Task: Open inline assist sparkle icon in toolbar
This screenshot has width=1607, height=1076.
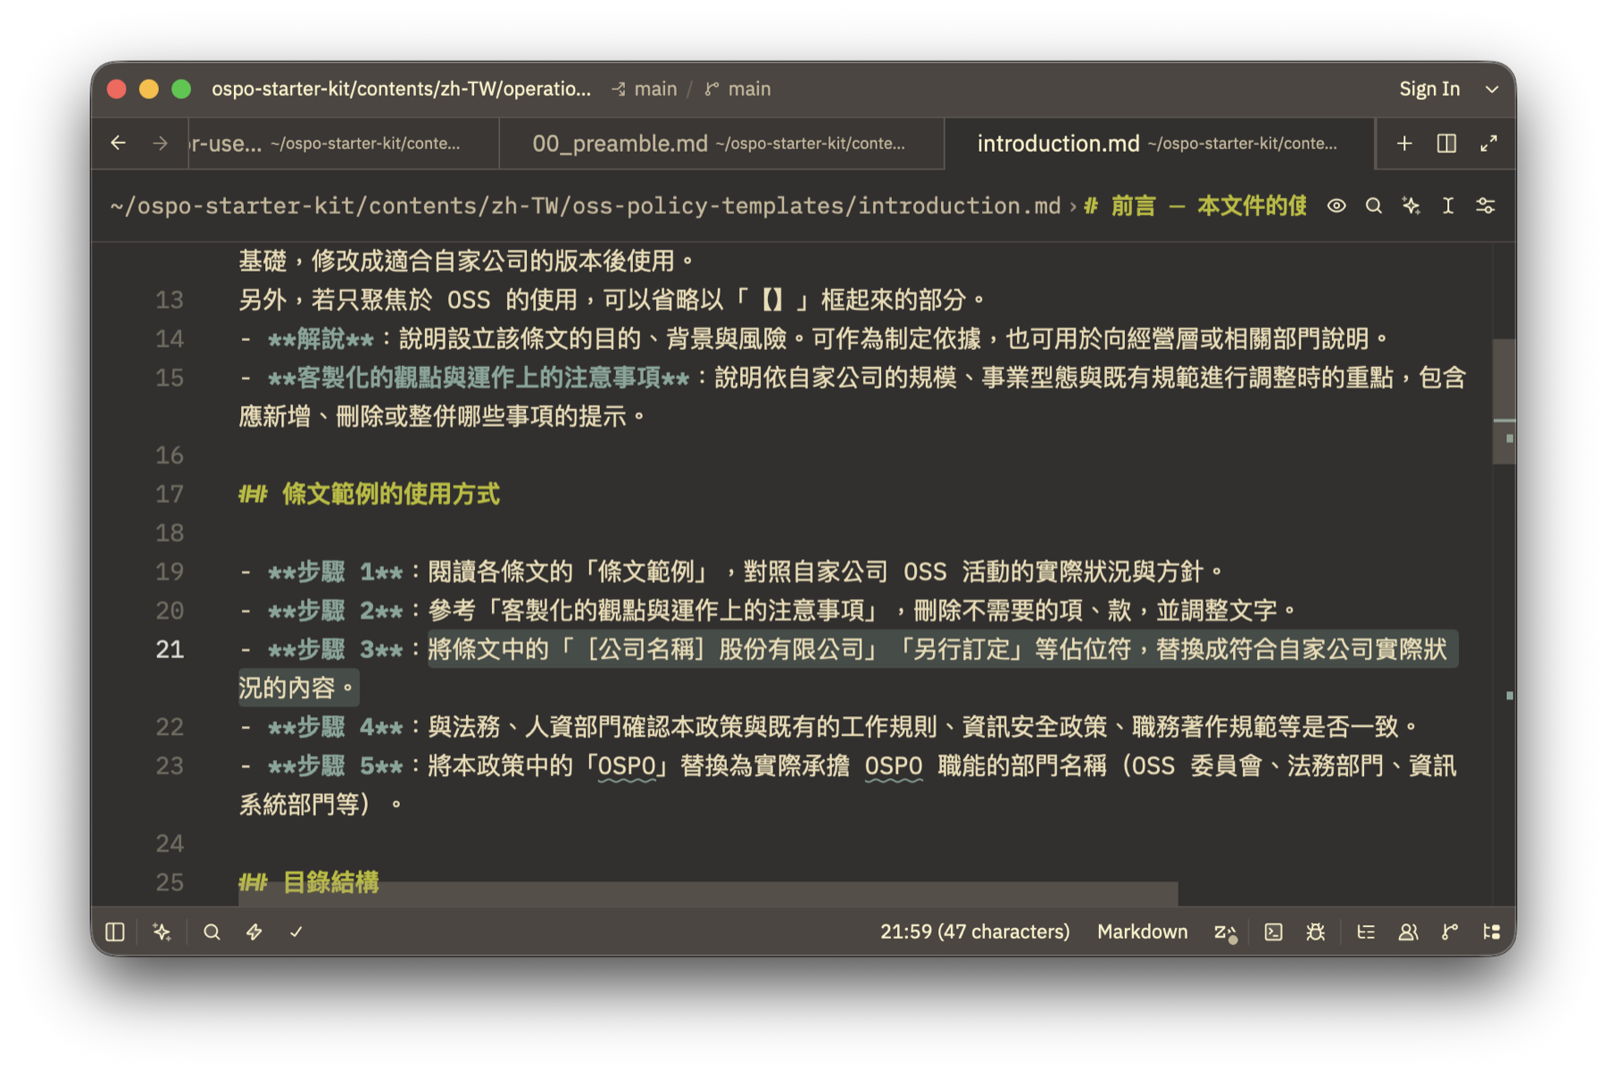Action: pos(1411,205)
